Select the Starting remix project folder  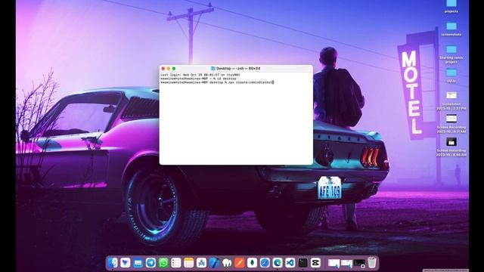tap(451, 54)
